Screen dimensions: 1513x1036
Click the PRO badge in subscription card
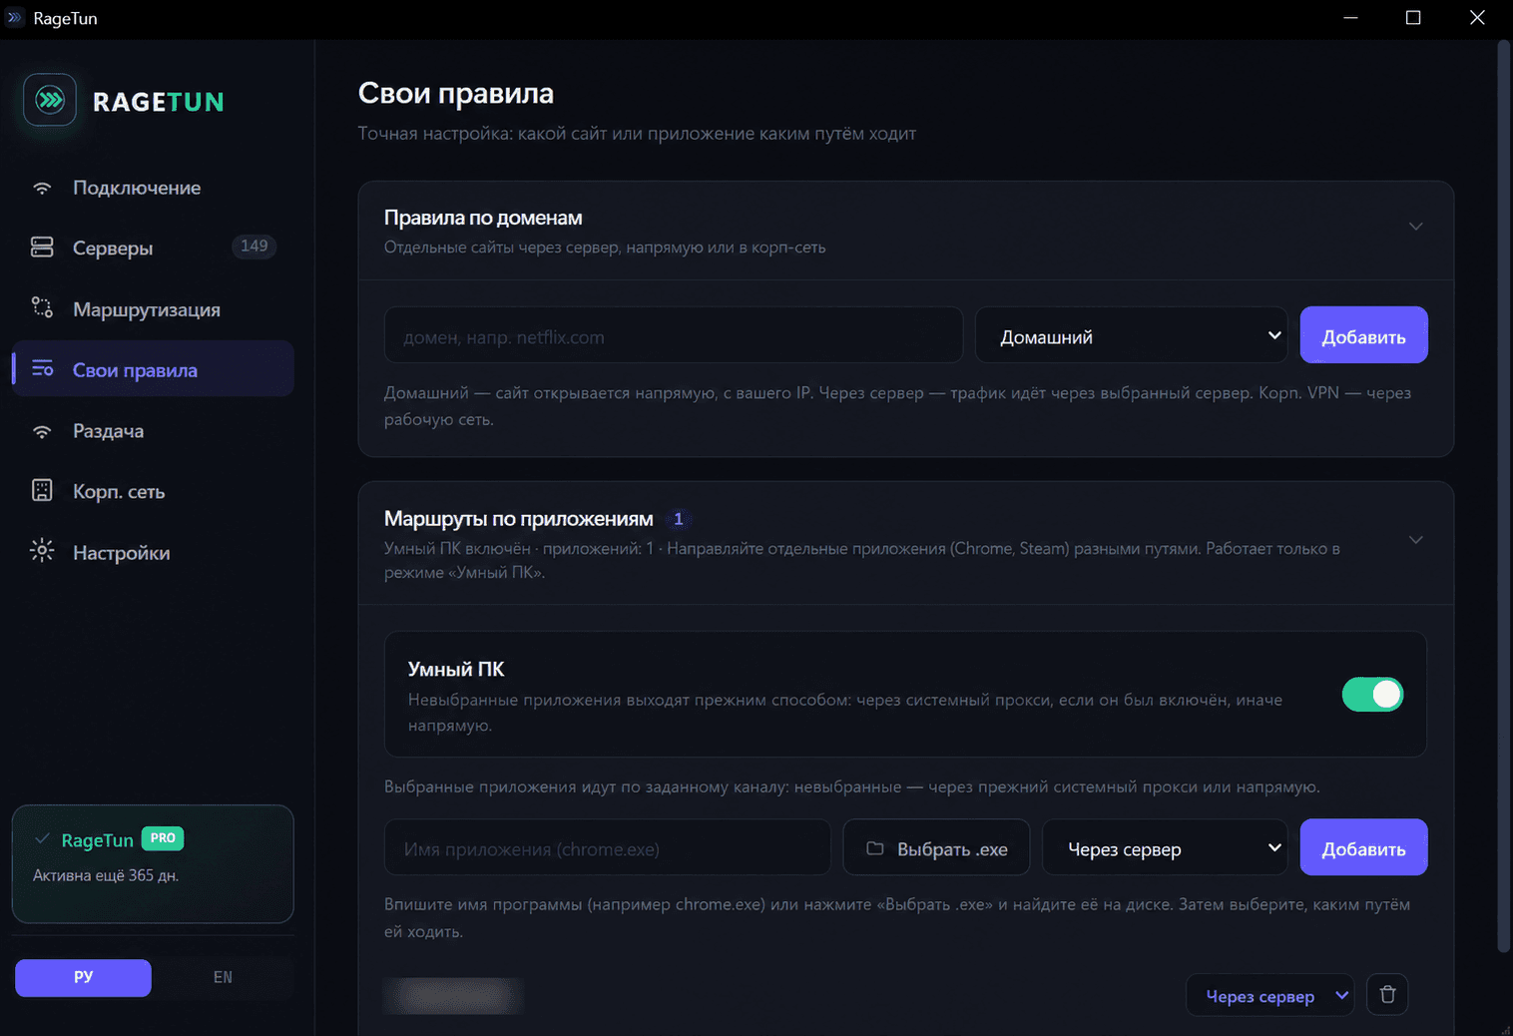click(x=163, y=838)
